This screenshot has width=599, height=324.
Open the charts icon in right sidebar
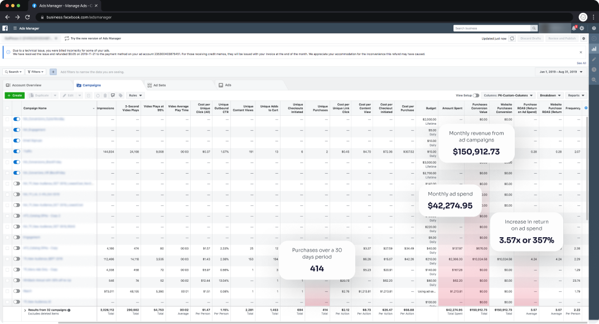(594, 49)
